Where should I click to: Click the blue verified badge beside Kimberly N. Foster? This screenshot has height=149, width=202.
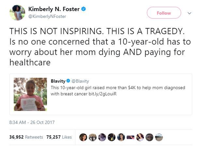point(84,9)
